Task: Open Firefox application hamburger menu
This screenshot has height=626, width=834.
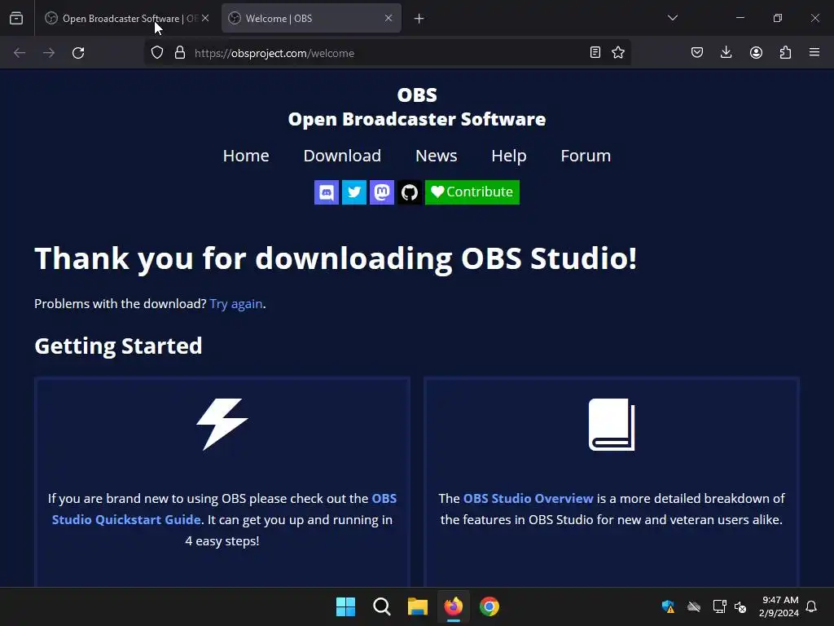Action: click(814, 52)
